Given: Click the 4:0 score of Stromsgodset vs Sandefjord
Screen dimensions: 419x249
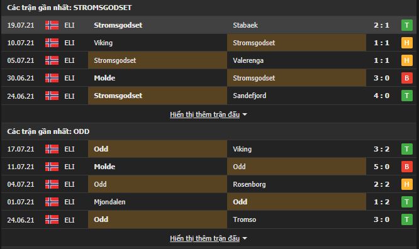Looking at the screenshot, I should [x=381, y=96].
